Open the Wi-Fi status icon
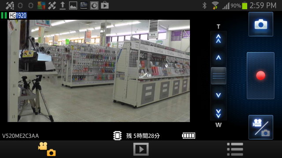 [x=215, y=5]
